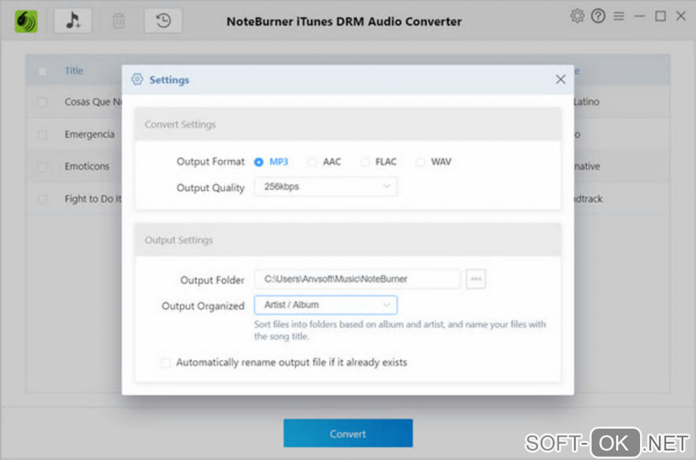Open the Output Organized Artist / Album dropdown
This screenshot has width=696, height=460.
(325, 305)
